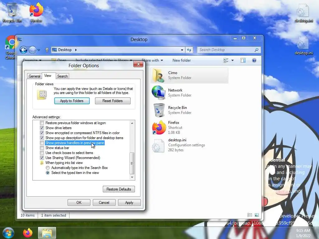Expand recent pages dropdown beside nav arrows

pyautogui.click(x=39, y=50)
